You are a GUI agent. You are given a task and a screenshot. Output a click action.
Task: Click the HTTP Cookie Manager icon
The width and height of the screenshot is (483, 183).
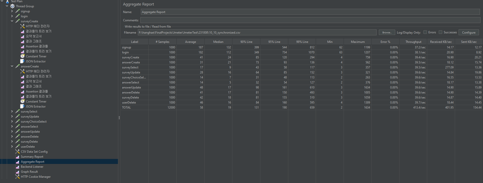click(x=17, y=176)
